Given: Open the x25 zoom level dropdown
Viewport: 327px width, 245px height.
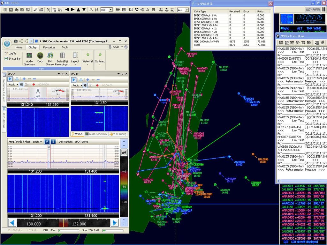Looking at the screenshot, I should [111, 10].
